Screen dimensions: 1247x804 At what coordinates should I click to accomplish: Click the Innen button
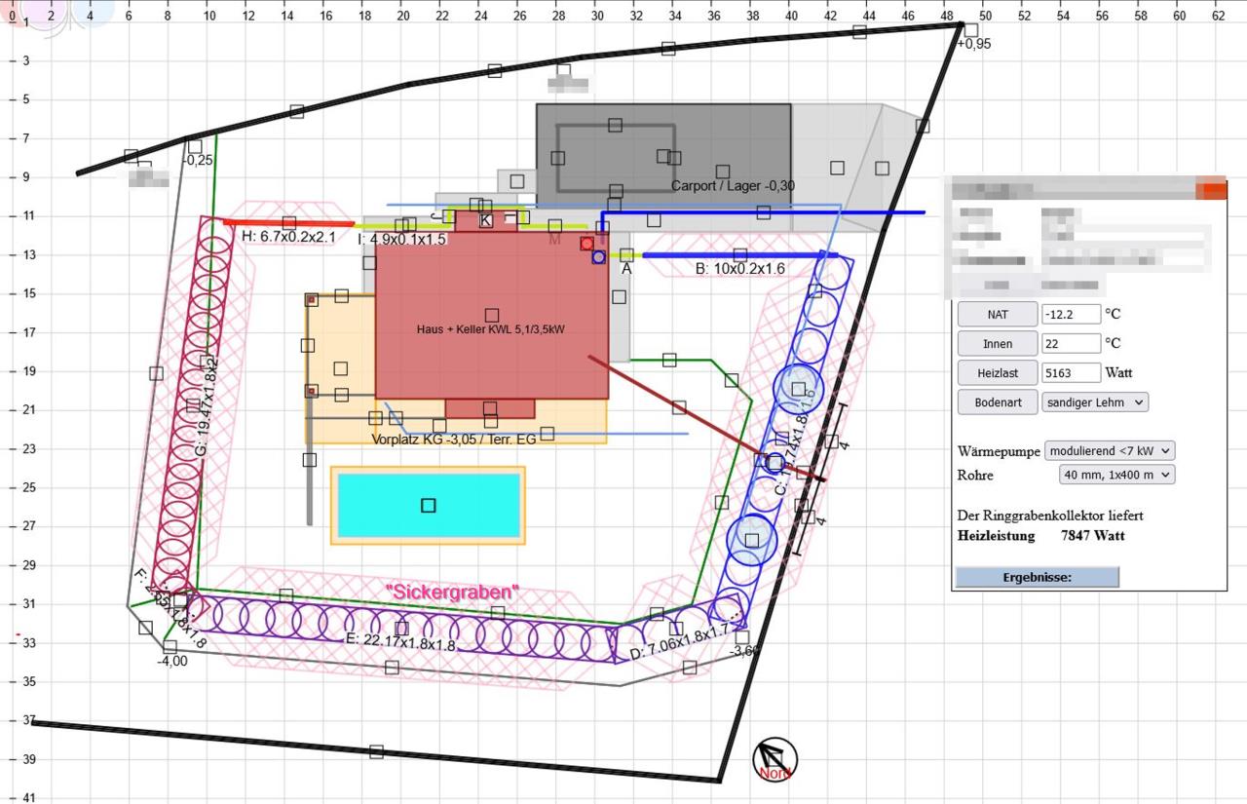[x=998, y=343]
